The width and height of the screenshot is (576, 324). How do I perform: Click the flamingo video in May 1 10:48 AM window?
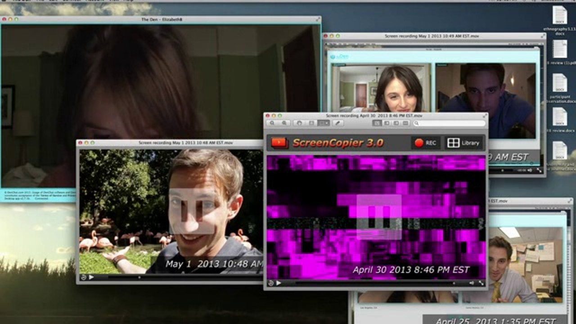pos(171,211)
